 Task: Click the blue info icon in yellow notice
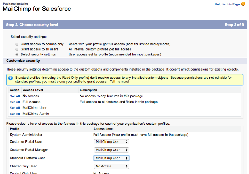[x=11, y=78]
